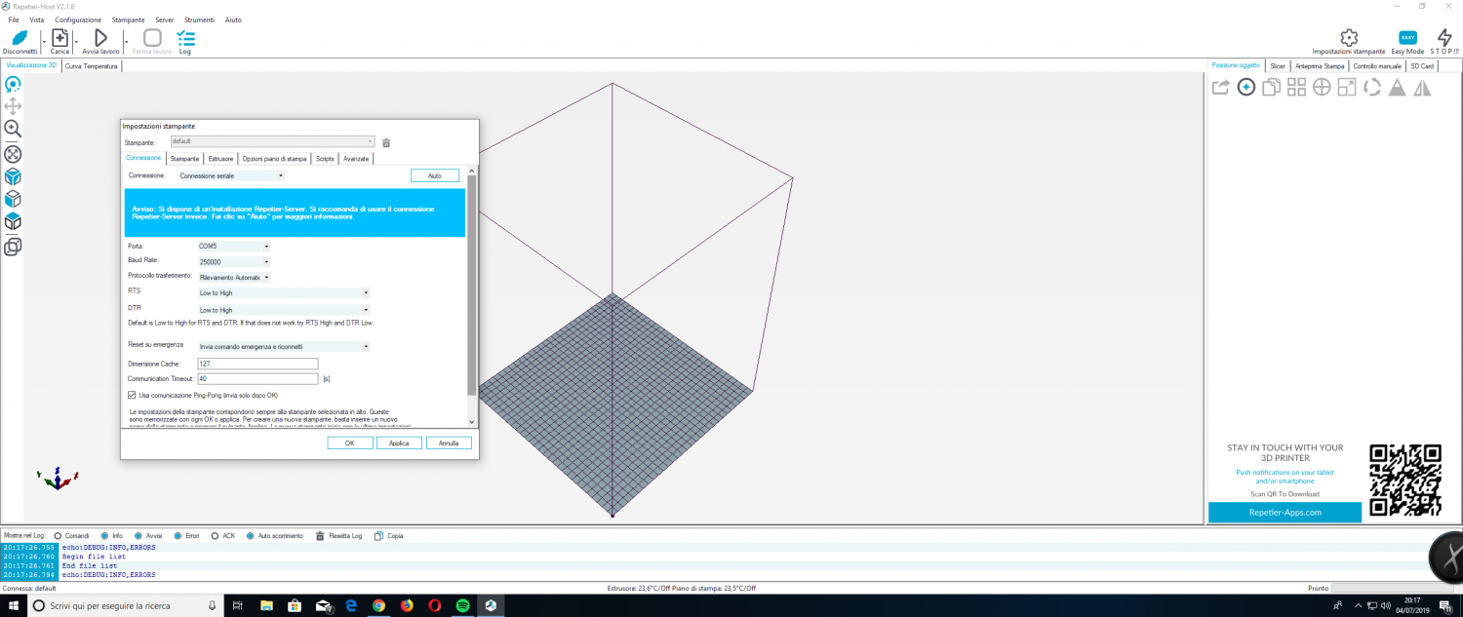Click the rotate object circular arrows icon
This screenshot has height=617, width=1463.
[x=1372, y=87]
